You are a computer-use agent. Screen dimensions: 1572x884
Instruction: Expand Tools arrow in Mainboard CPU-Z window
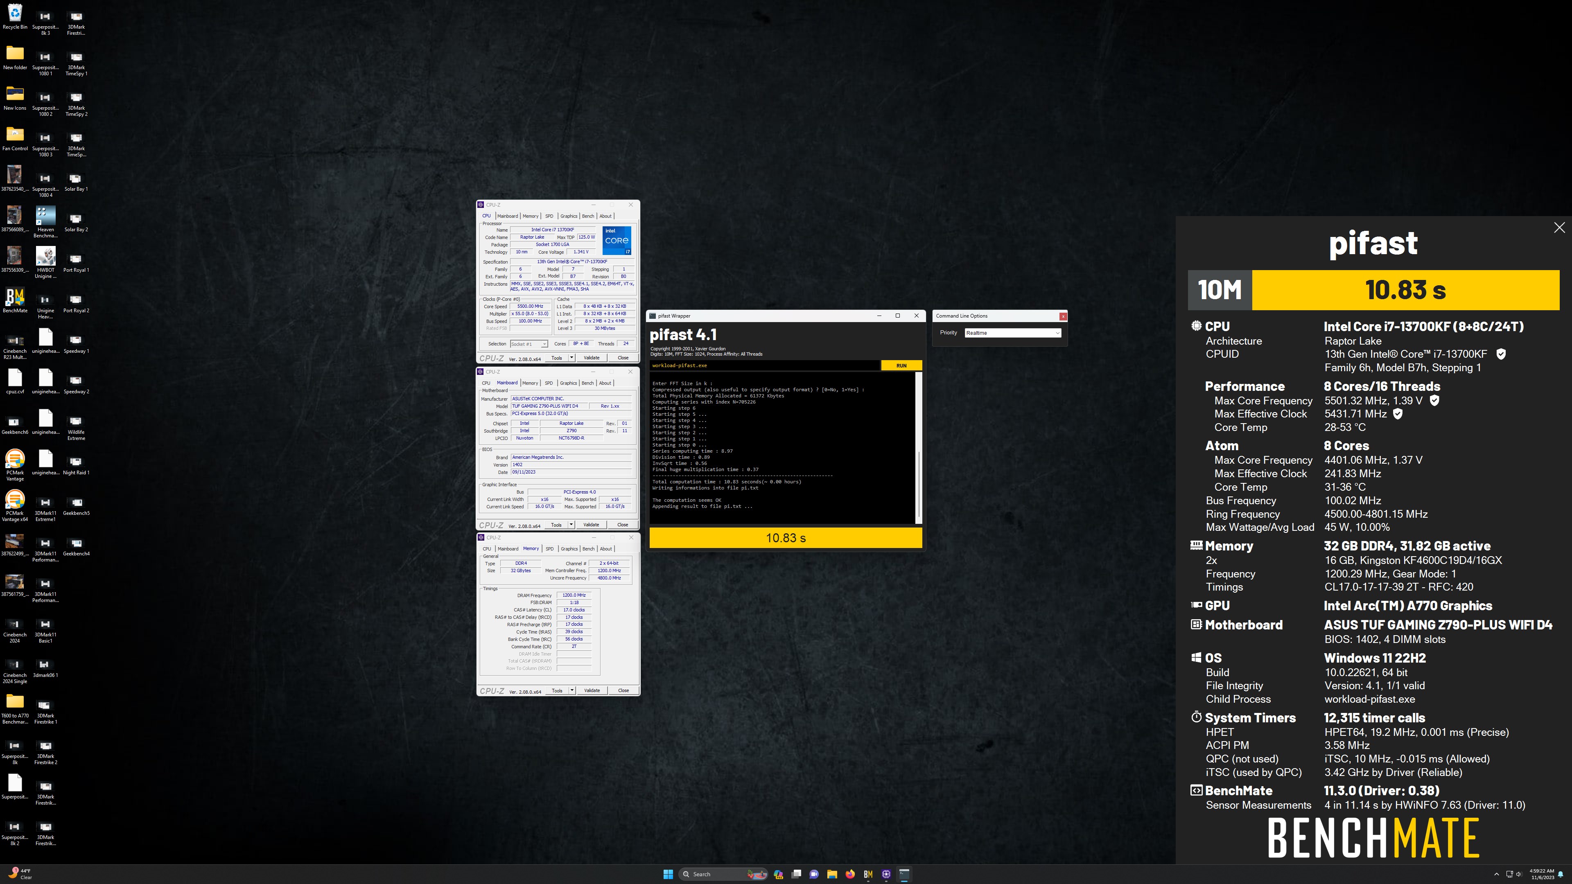(571, 525)
